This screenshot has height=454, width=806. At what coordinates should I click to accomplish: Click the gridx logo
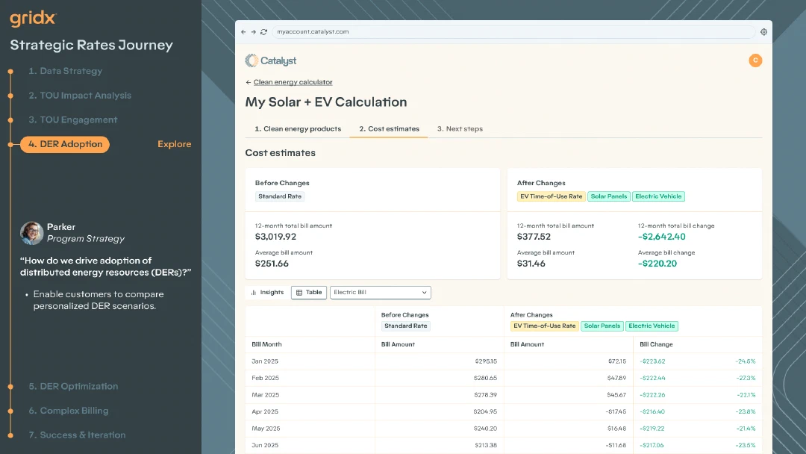(33, 19)
